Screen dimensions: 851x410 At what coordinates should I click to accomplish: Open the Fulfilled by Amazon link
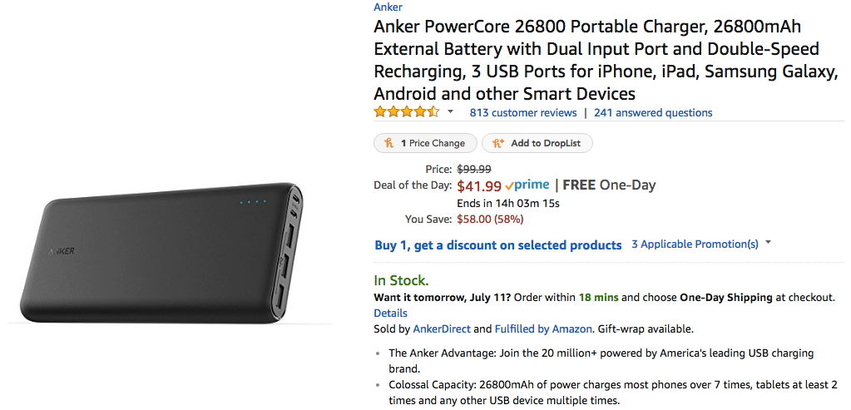point(542,328)
